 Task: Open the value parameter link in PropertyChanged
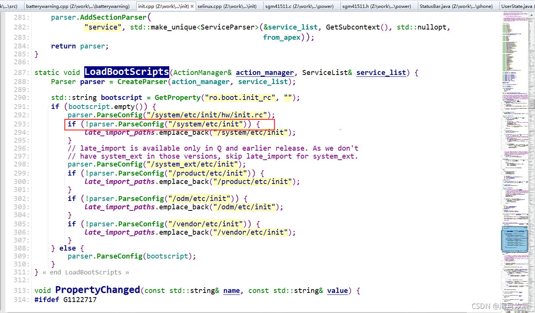(337, 290)
